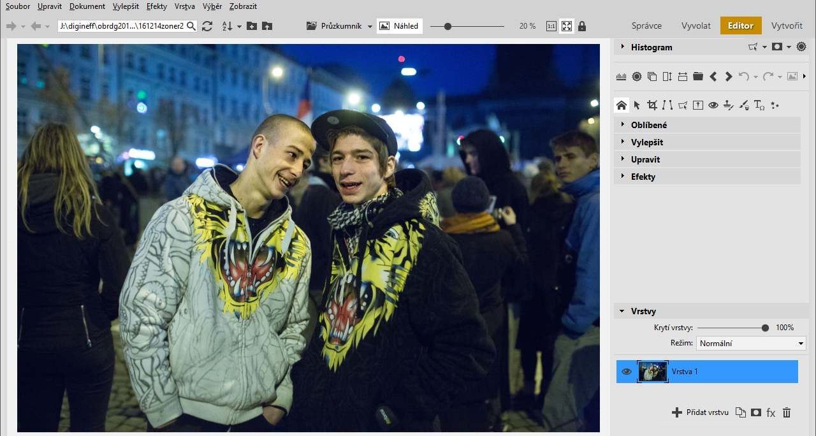This screenshot has width=816, height=436.
Task: Toggle zoom to 1:1 view
Action: (551, 26)
